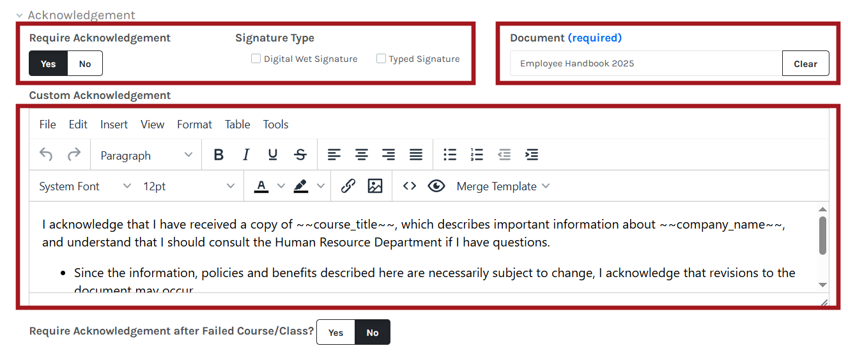Center-align the text
The image size is (848, 355).
(x=362, y=155)
